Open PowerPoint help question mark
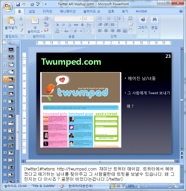This screenshot has width=186, height=191. tap(181, 11)
